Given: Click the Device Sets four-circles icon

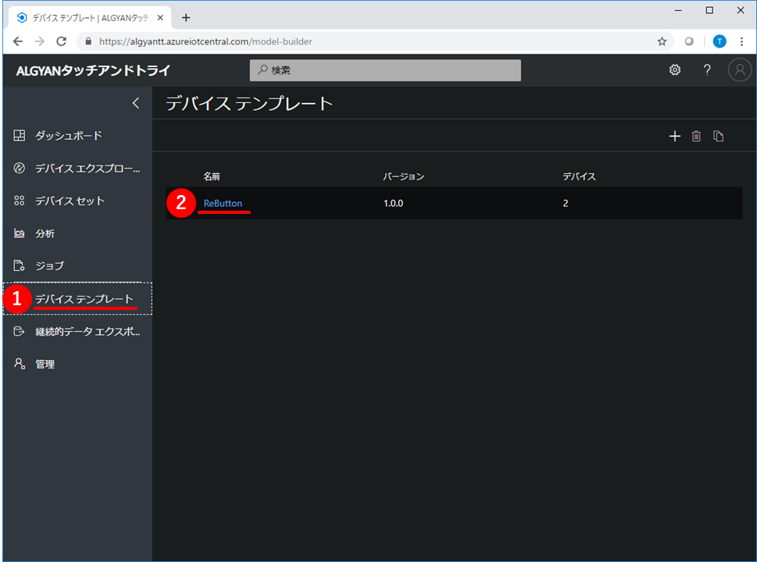Looking at the screenshot, I should pyautogui.click(x=20, y=201).
